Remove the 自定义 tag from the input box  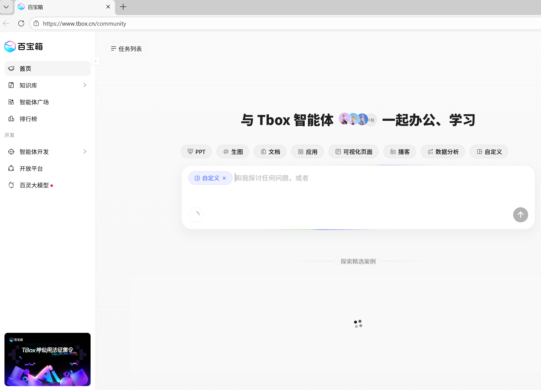point(224,178)
